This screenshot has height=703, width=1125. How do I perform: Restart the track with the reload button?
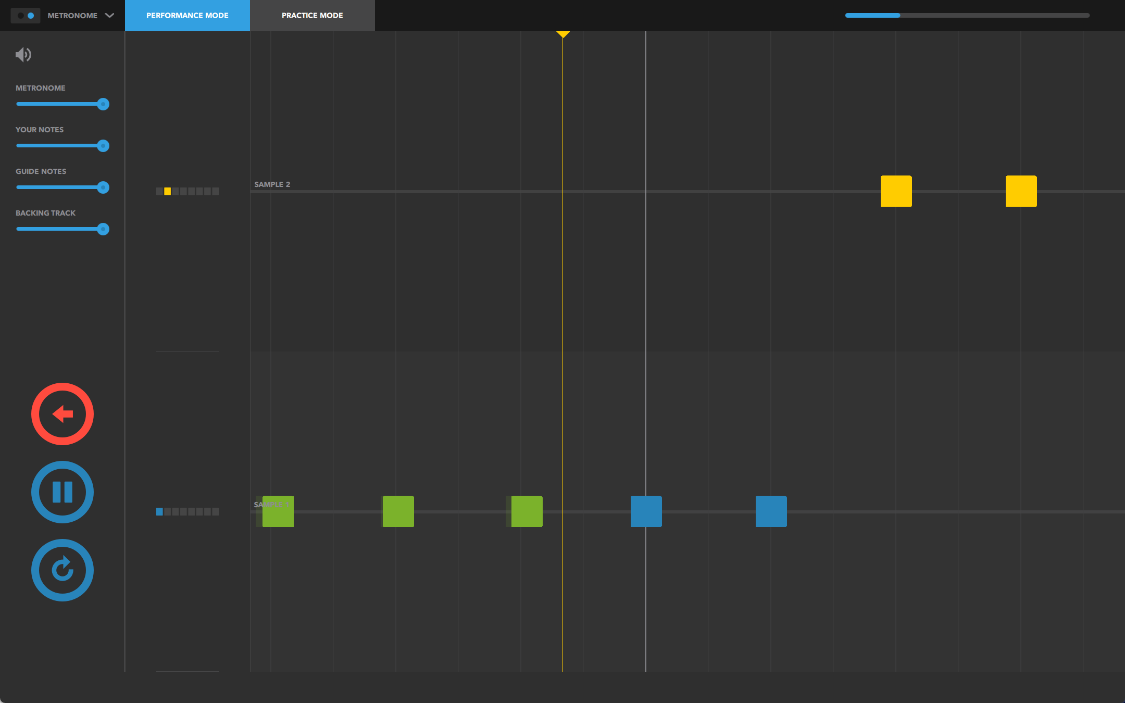tap(63, 570)
